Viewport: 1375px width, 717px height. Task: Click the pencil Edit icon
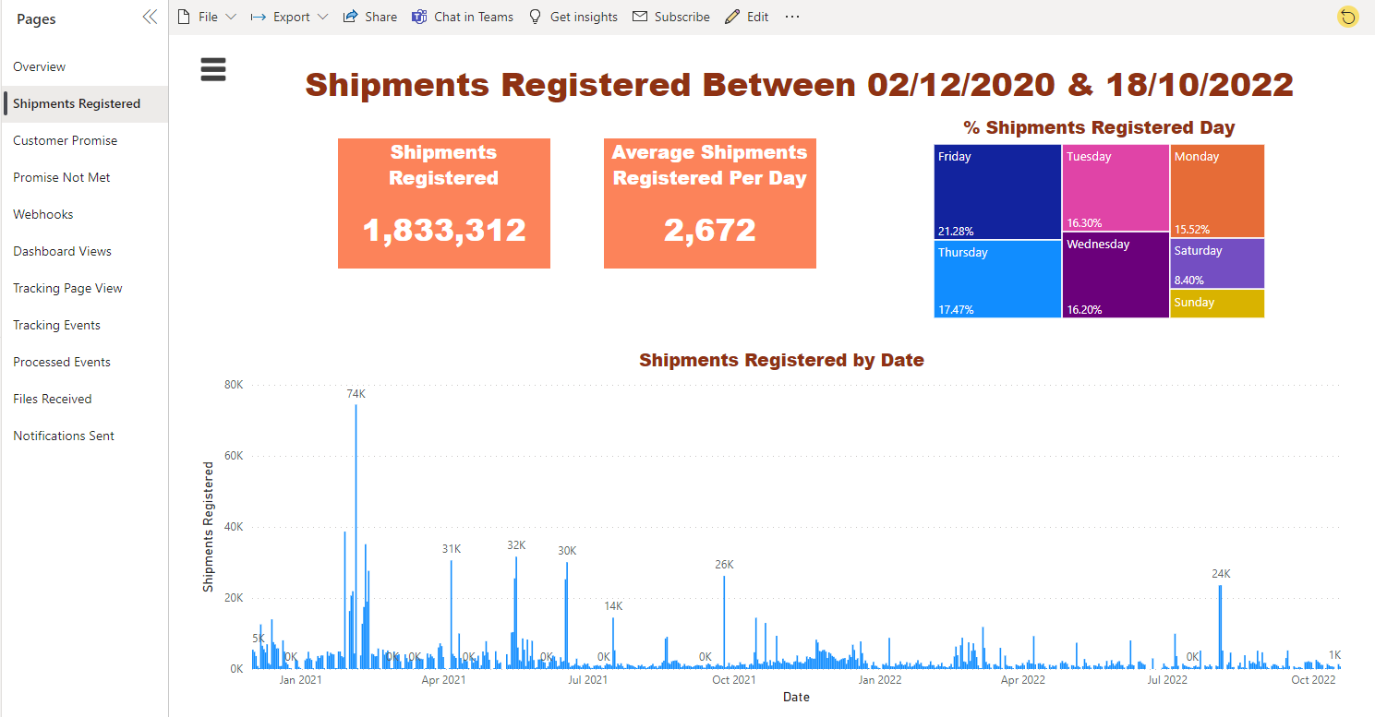(732, 17)
